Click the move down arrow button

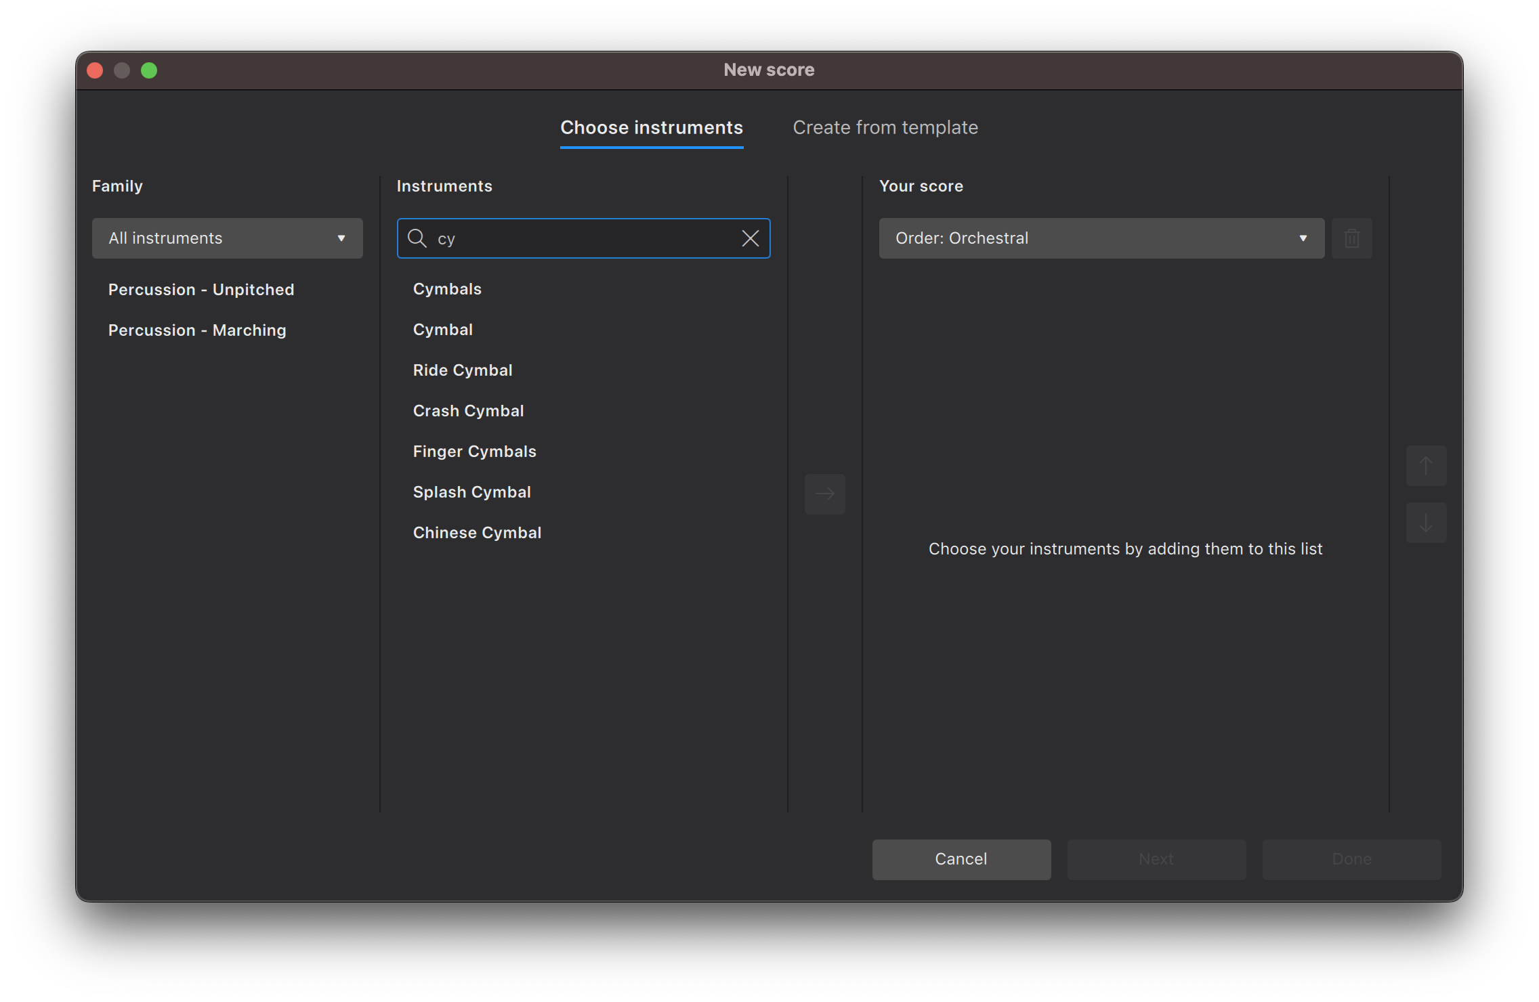click(x=1426, y=523)
